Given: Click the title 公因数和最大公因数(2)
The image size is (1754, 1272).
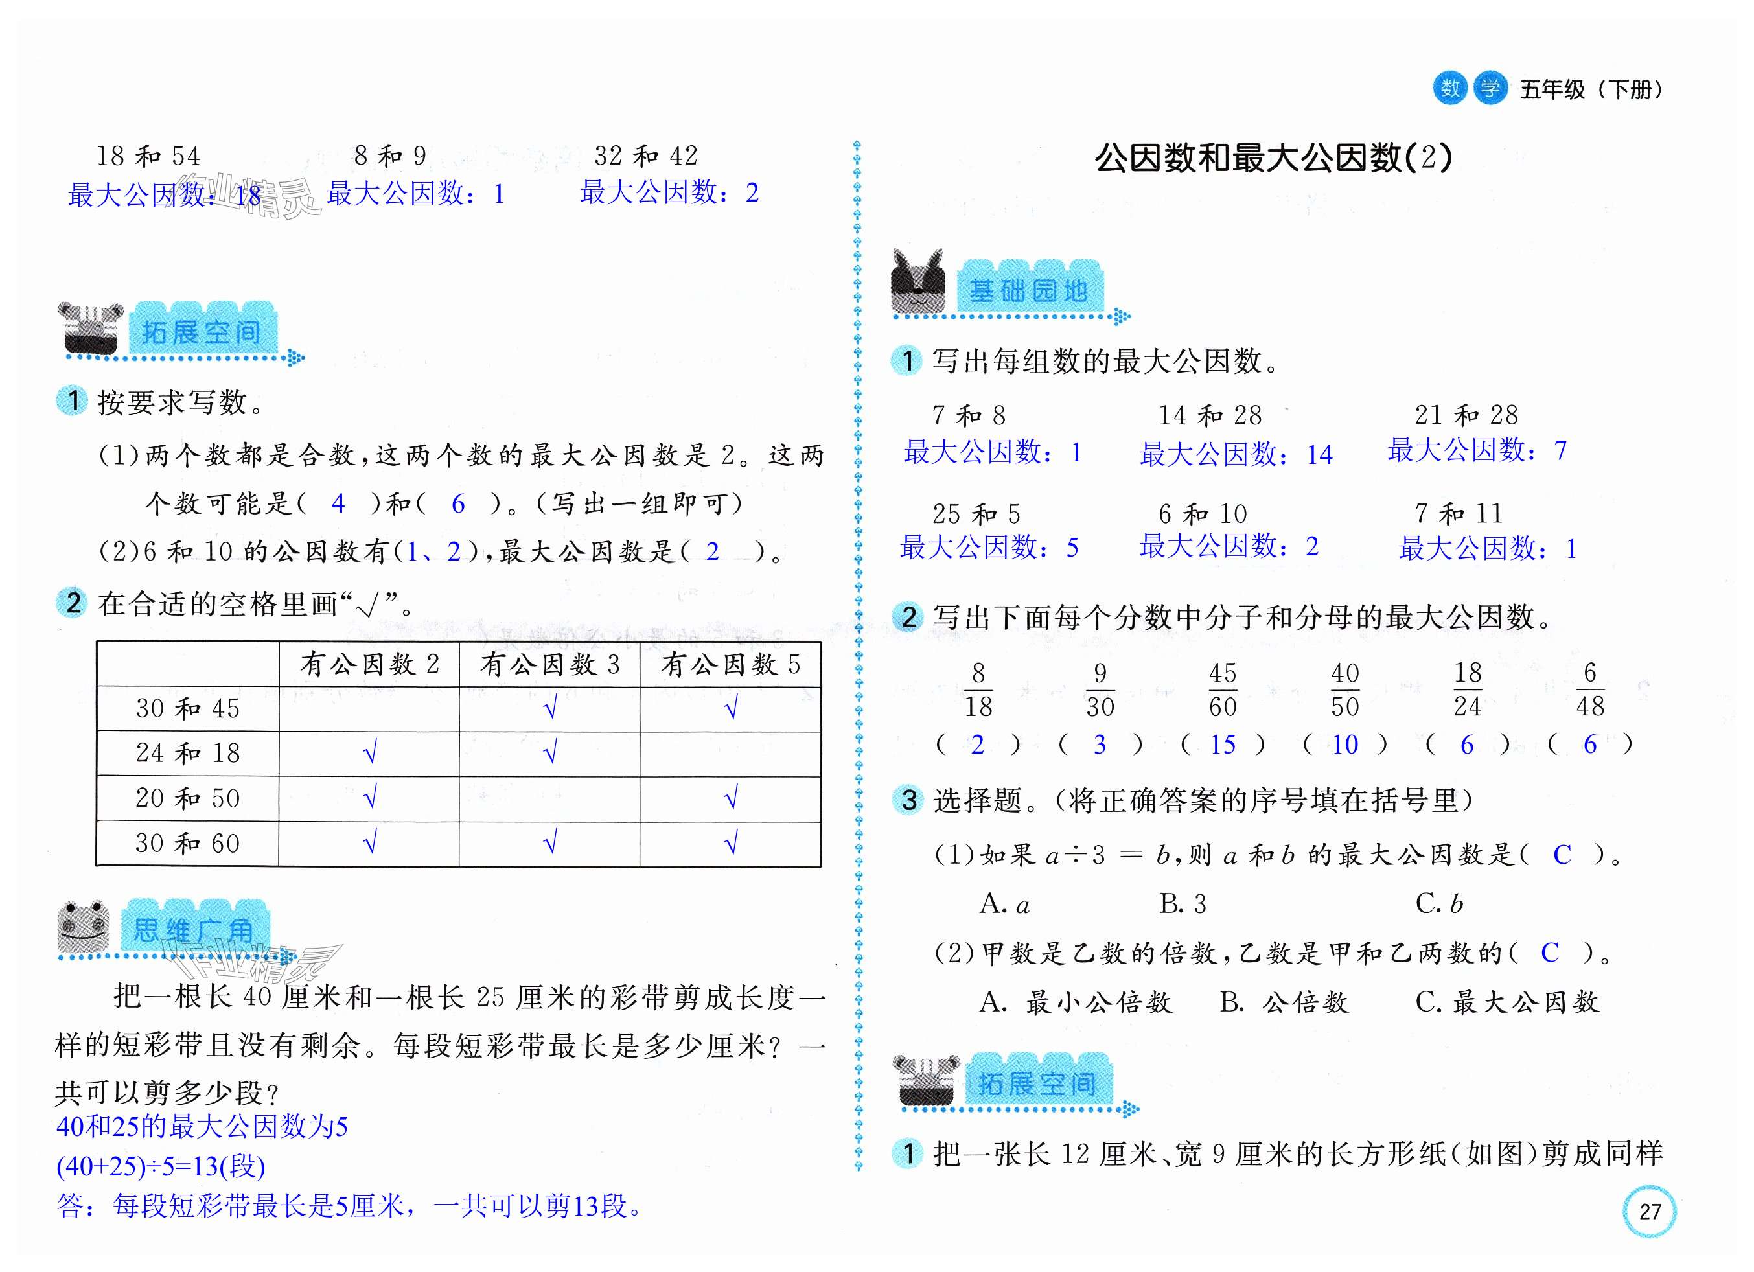Looking at the screenshot, I should pyautogui.click(x=1273, y=157).
